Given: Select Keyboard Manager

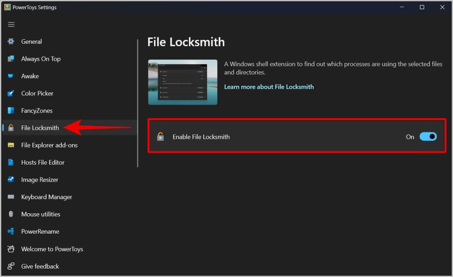Looking at the screenshot, I should click(47, 197).
